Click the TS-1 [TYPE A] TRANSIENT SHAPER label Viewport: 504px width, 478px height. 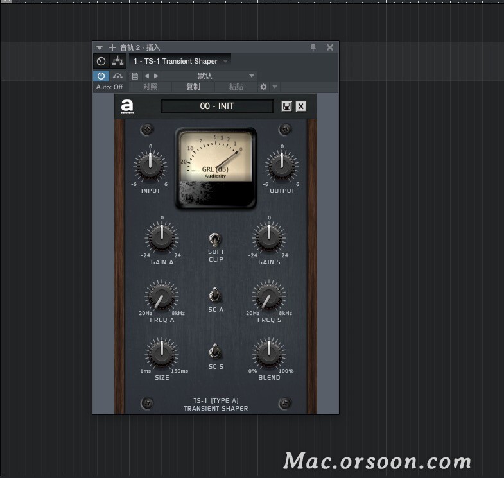216,404
